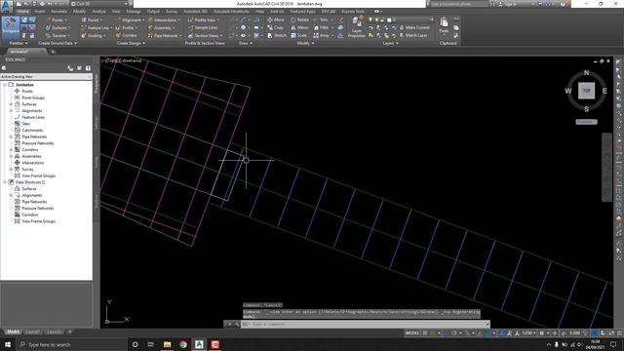This screenshot has height=351, width=624.
Task: Toggle polar tracking in status bar
Action: pos(454,333)
